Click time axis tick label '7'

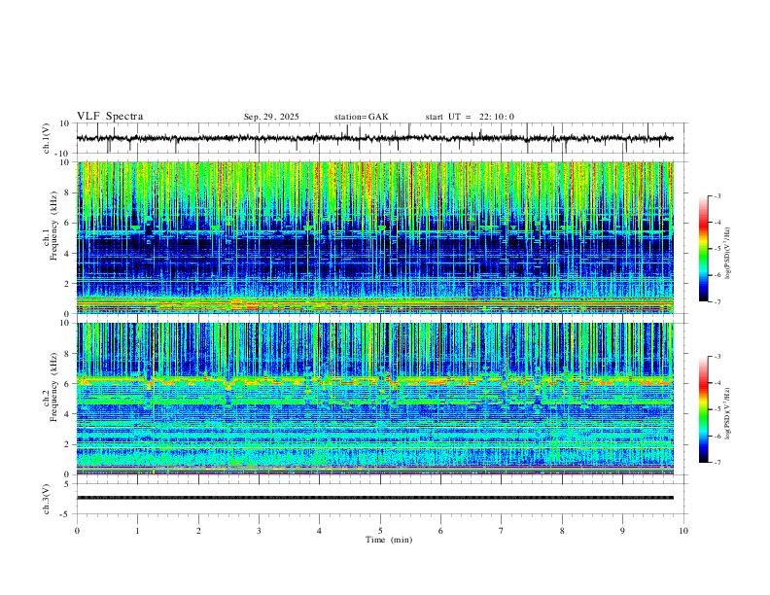click(502, 531)
